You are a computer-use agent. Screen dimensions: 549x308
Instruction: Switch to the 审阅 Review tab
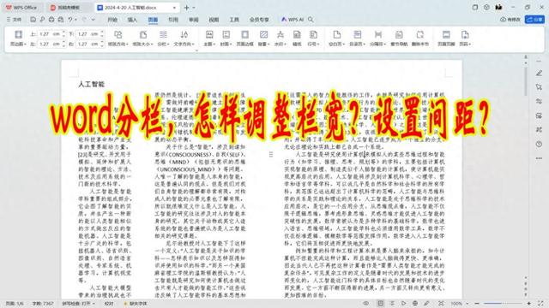tap(194, 20)
